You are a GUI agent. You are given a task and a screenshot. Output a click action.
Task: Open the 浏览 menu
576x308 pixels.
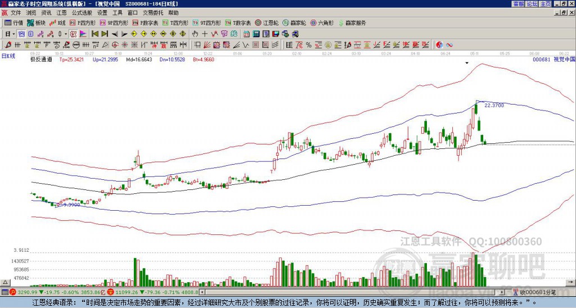pos(31,13)
